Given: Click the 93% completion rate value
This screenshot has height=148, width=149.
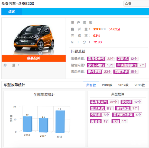Looking at the screenshot, I should [x=97, y=36].
